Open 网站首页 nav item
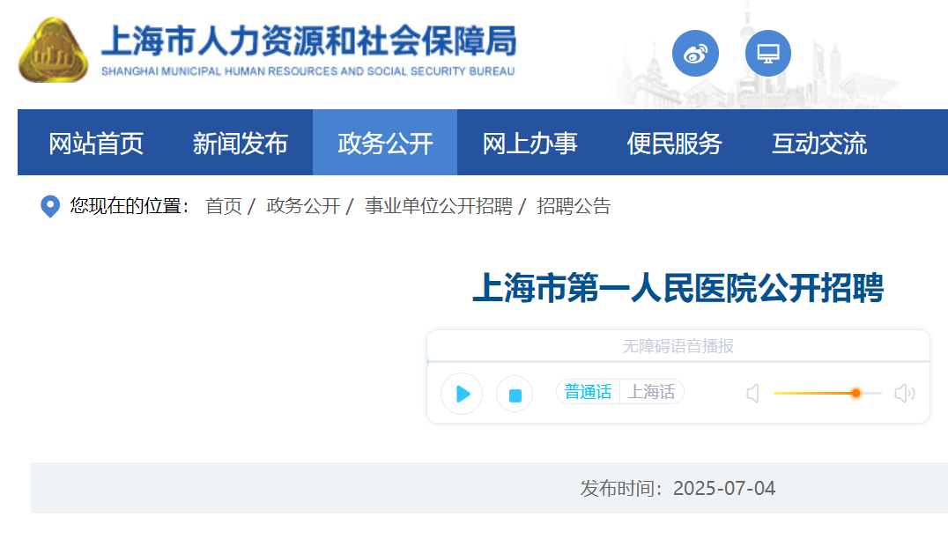Screen dimensions: 948x539 tap(95, 144)
